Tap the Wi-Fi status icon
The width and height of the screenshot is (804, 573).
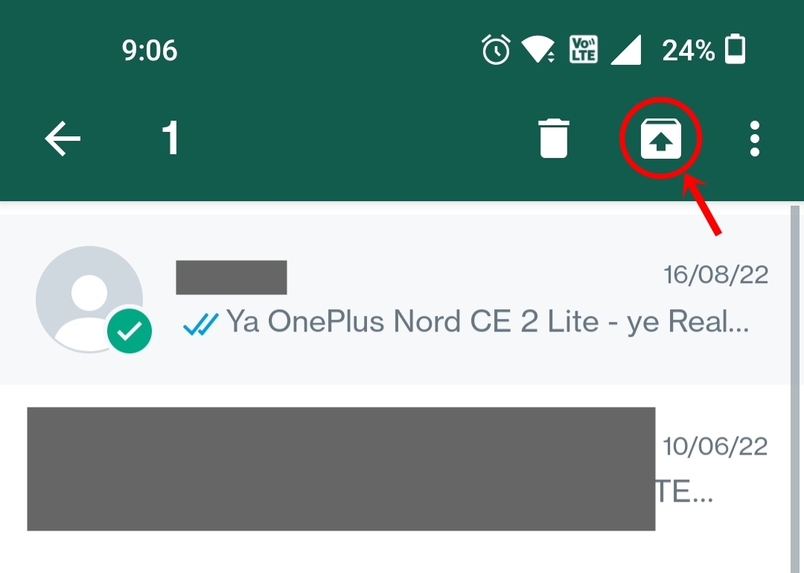coord(538,50)
